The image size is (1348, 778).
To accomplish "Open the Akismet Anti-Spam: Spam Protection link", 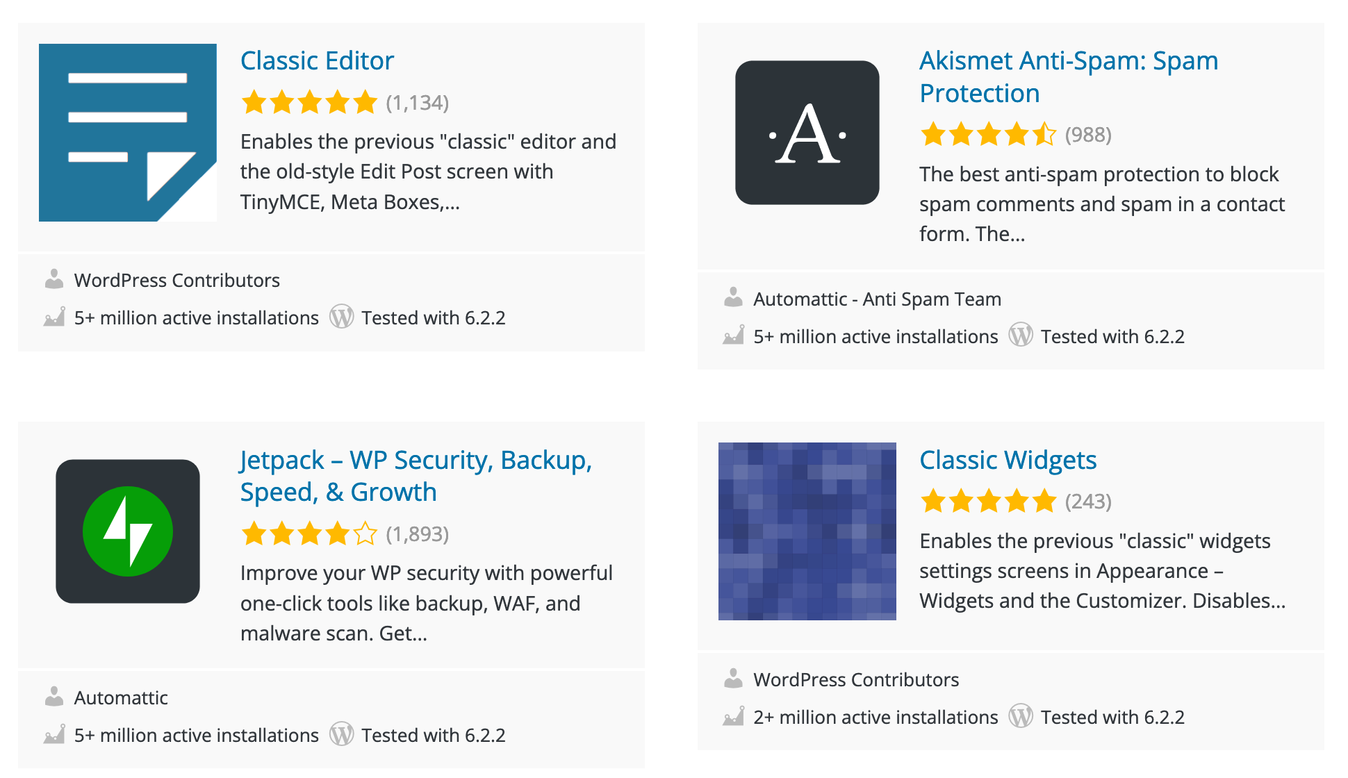I will pos(1068,76).
